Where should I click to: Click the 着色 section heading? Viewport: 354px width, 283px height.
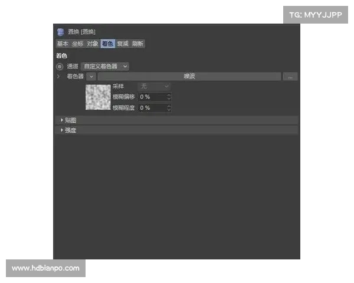coord(61,55)
